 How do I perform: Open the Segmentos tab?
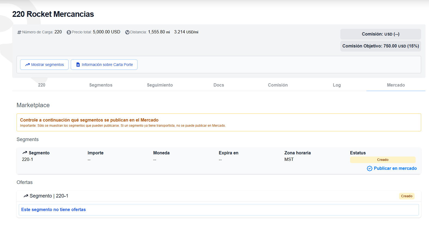click(x=101, y=85)
